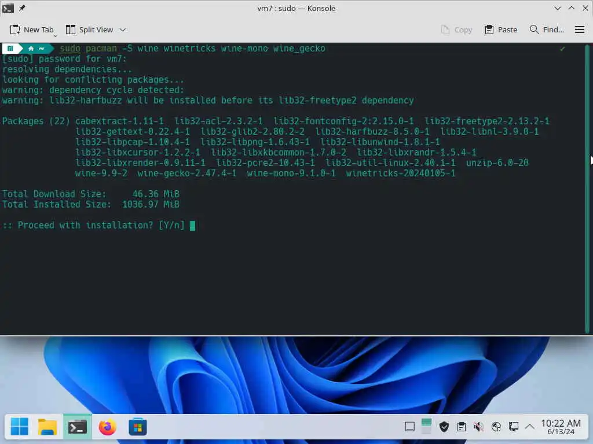The width and height of the screenshot is (593, 444).
Task: Click the home directory prompt segment
Action: point(36,49)
